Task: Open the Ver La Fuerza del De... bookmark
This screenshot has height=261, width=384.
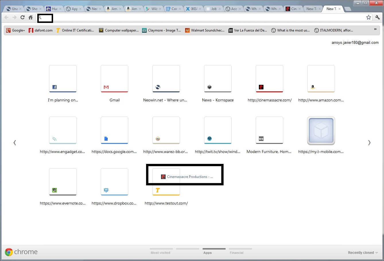Action: [x=248, y=30]
